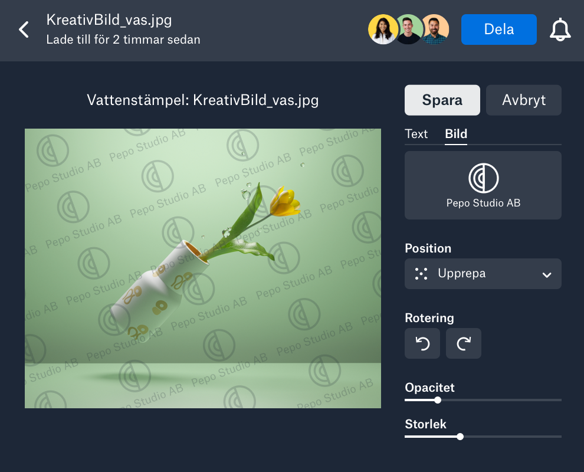The width and height of the screenshot is (584, 472).
Task: Open the Position dropdown showing Upprepa
Action: click(x=483, y=274)
